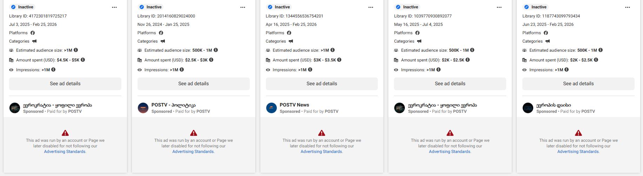Open POSTV News page name

pos(294,105)
